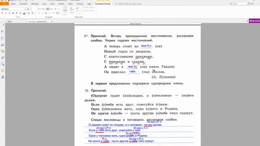This screenshot has height=146, width=260.
Task: Open the document tab list arrow
Action: pos(247,21)
